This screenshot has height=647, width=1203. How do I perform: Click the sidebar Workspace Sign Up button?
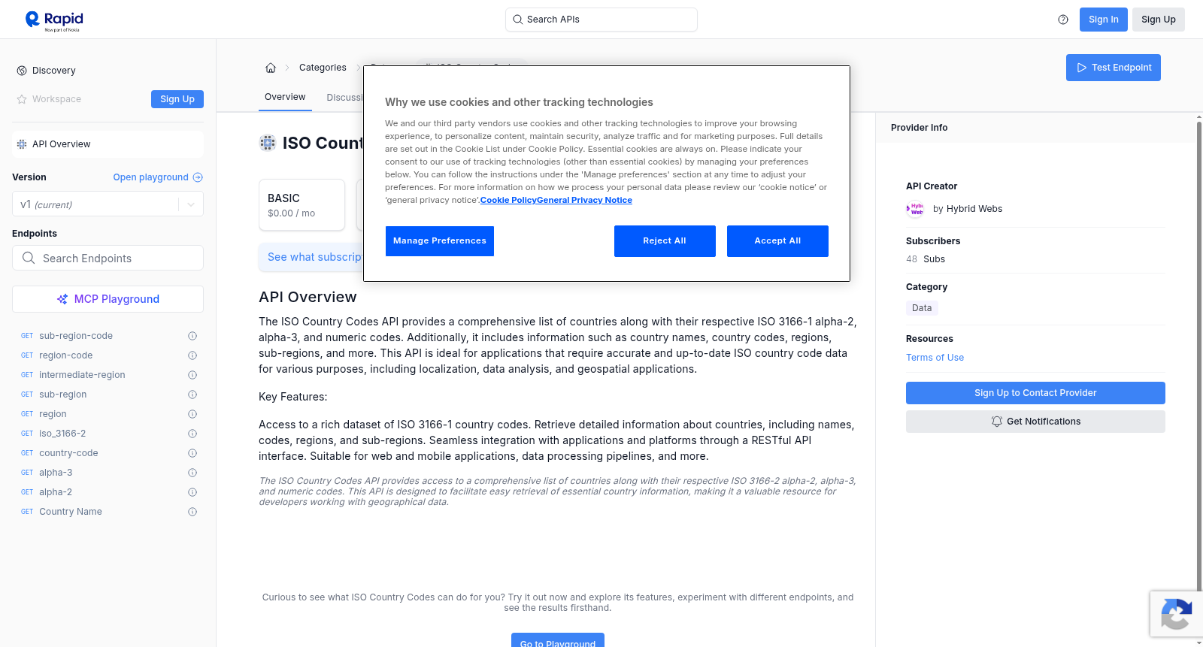pyautogui.click(x=177, y=99)
